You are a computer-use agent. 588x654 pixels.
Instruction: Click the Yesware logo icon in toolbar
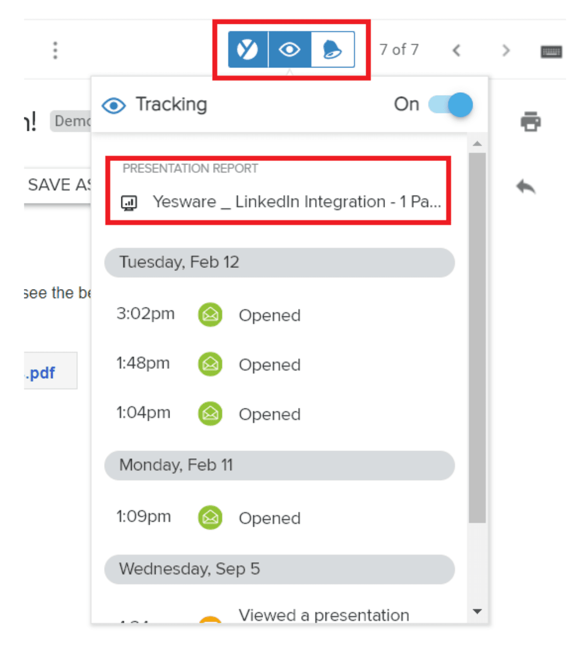pos(248,50)
